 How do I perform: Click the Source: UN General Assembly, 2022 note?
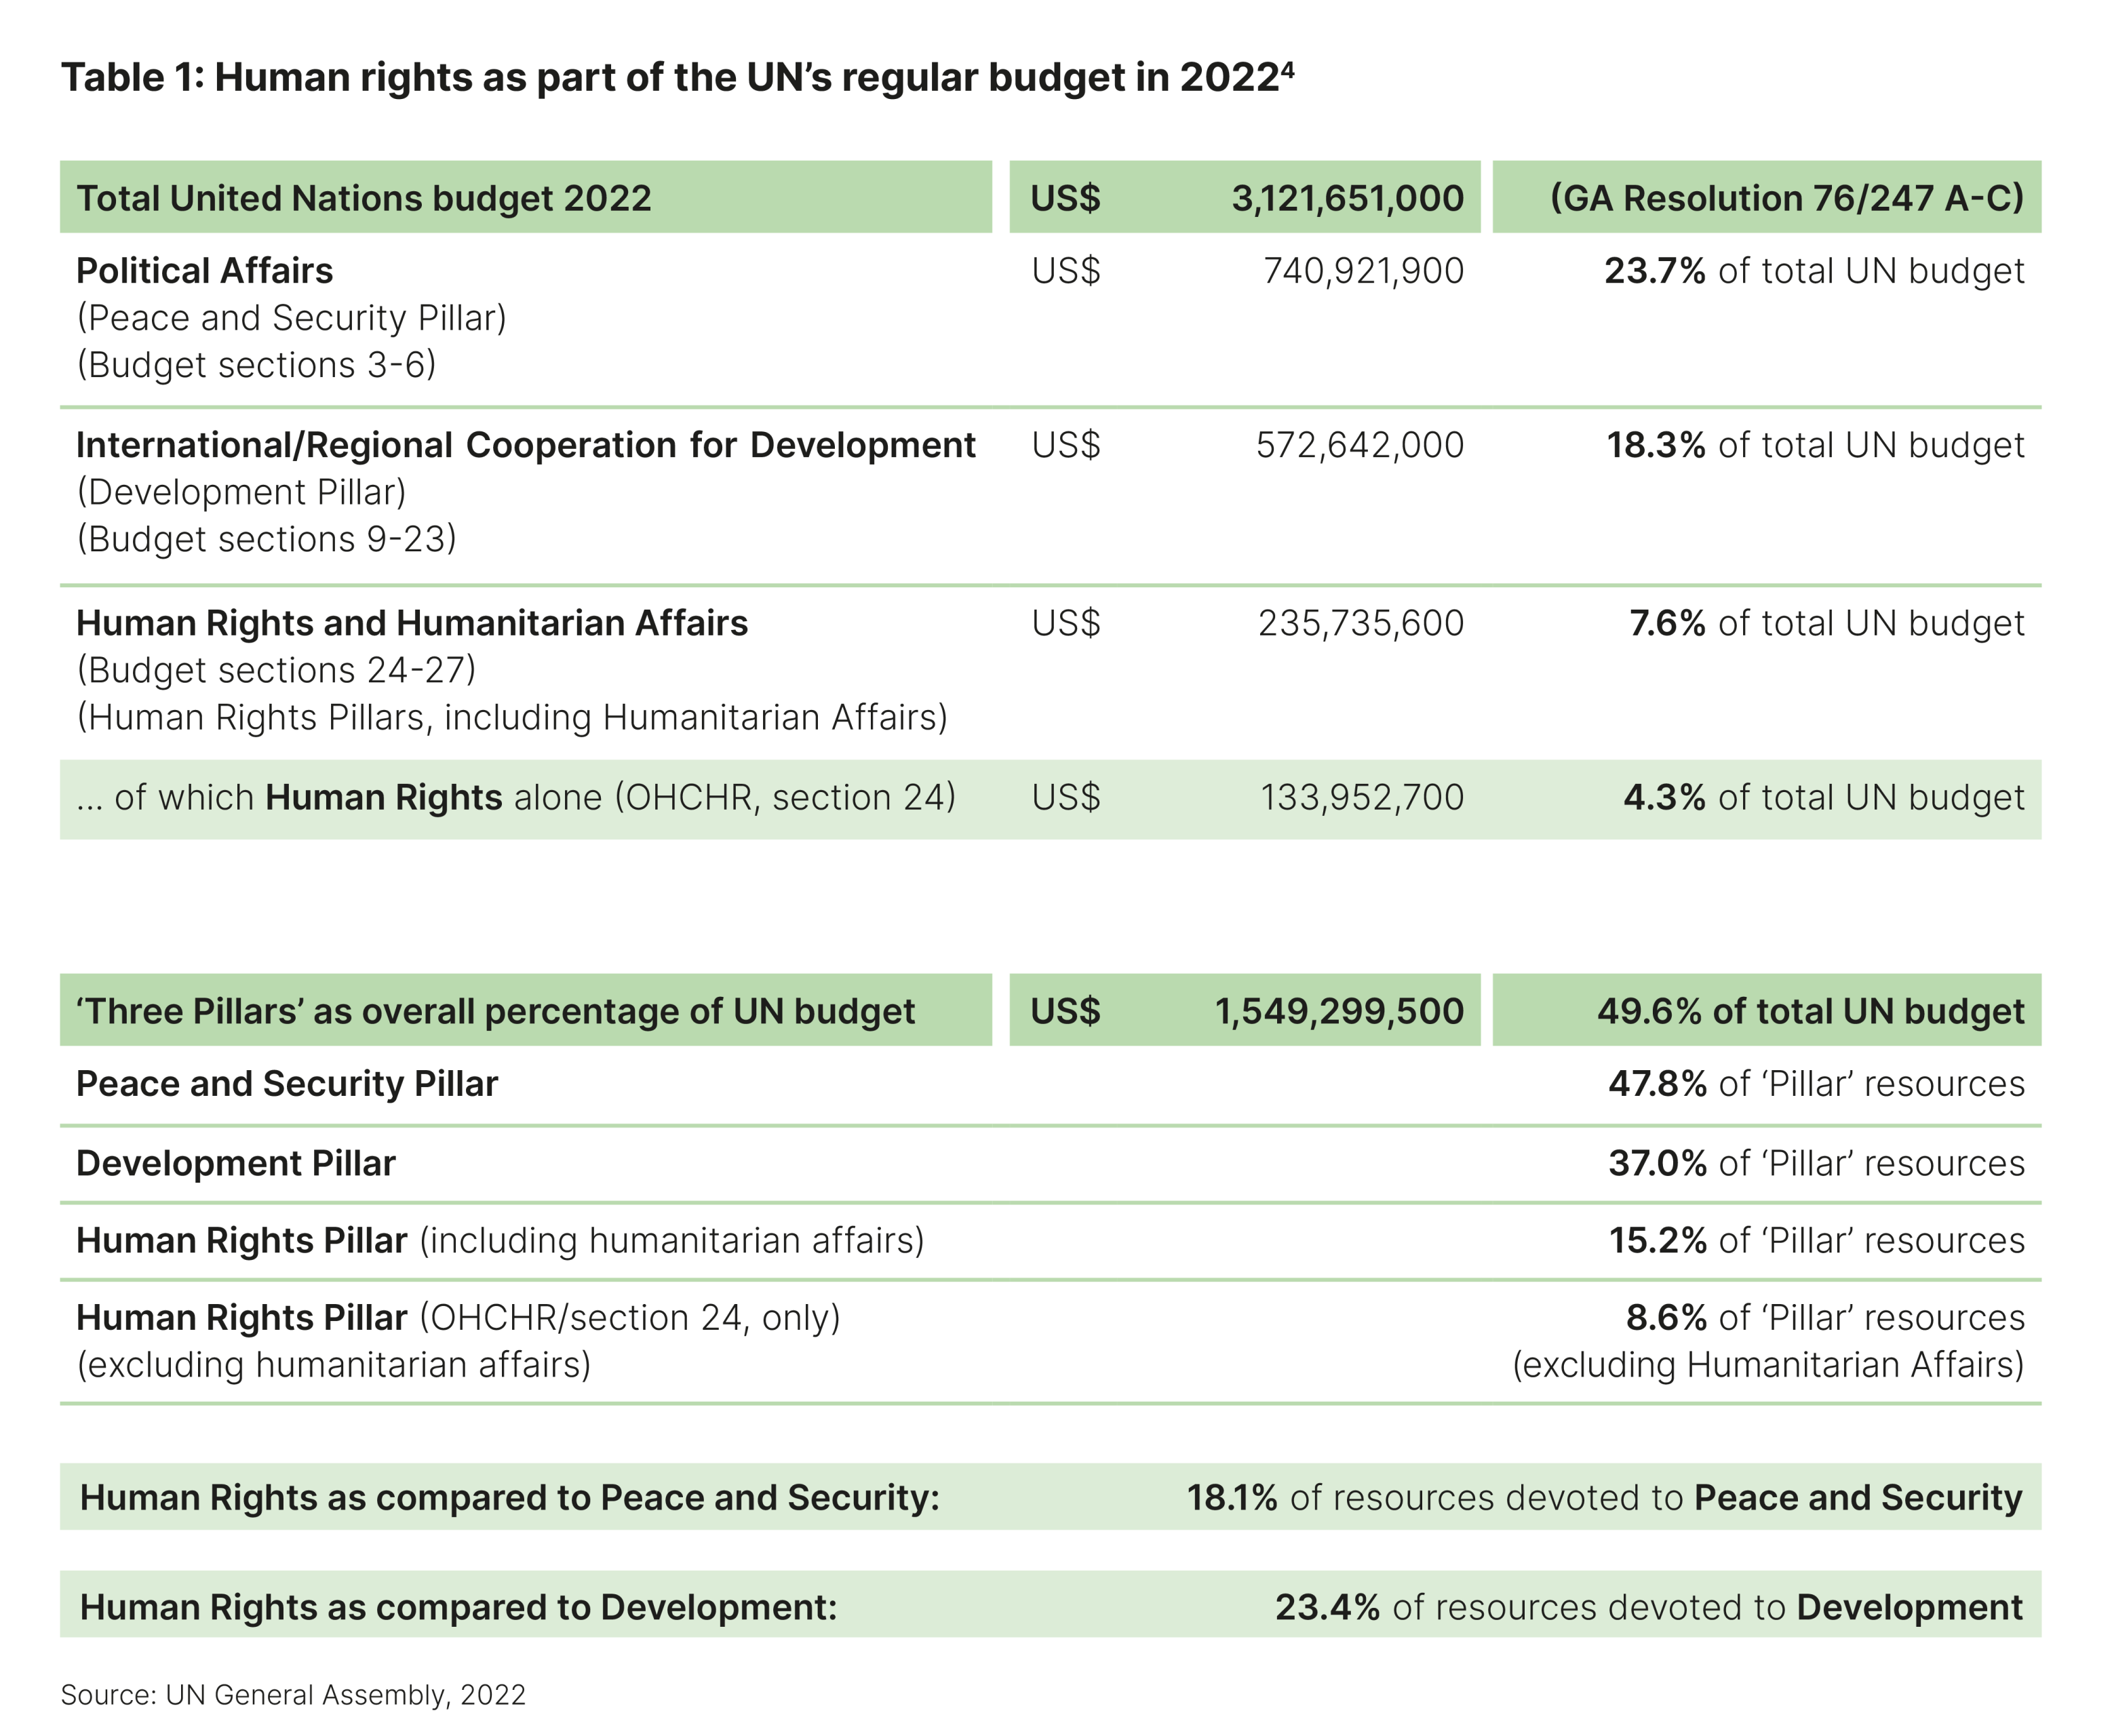(293, 1695)
